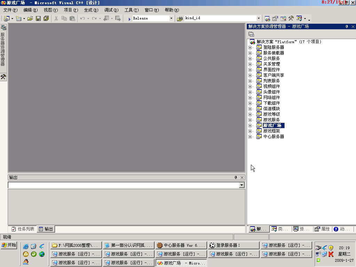
Task: Open Solution Explorer from the toolbar icon
Action: coord(267,18)
